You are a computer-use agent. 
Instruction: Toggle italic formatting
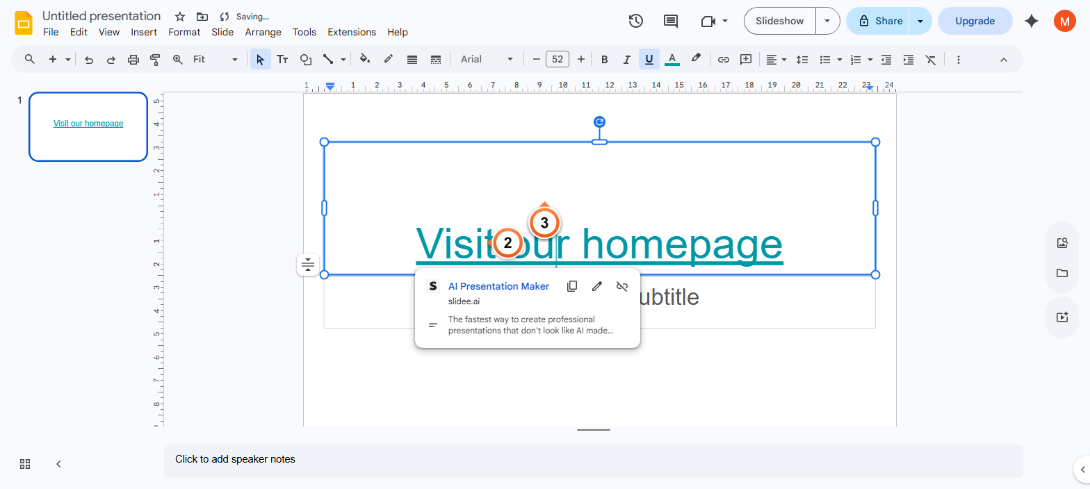tap(627, 60)
